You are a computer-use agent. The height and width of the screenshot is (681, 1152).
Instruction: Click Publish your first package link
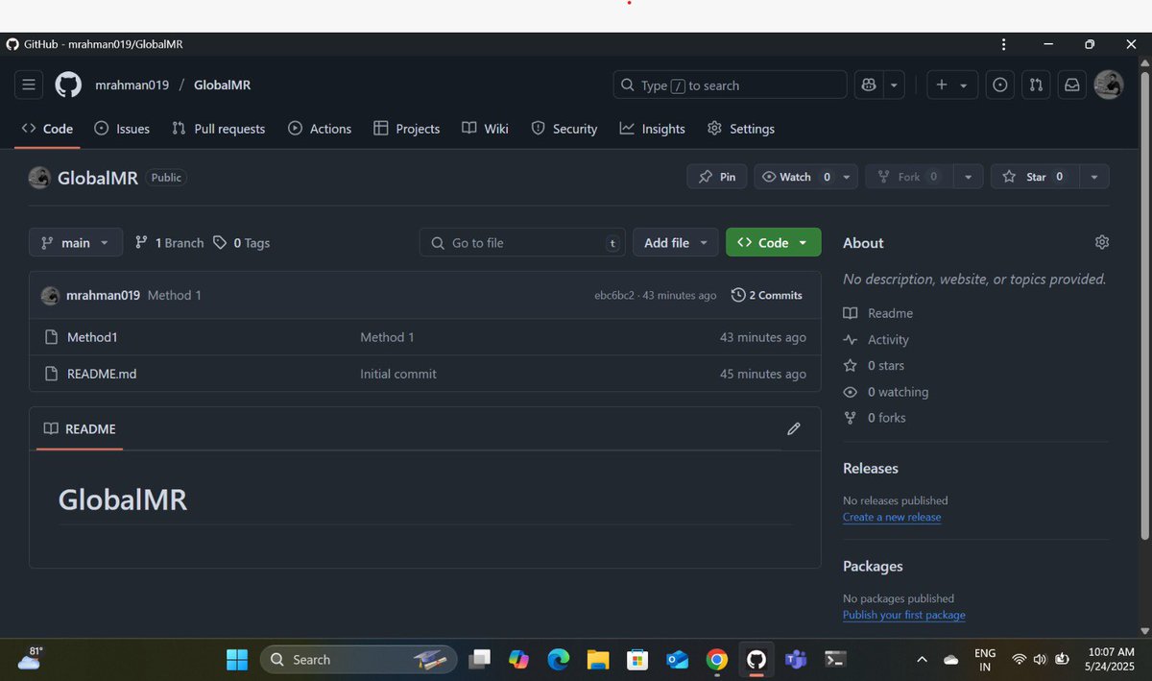click(904, 615)
